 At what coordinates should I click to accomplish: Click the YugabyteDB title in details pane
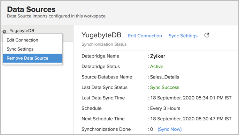[x=101, y=35]
